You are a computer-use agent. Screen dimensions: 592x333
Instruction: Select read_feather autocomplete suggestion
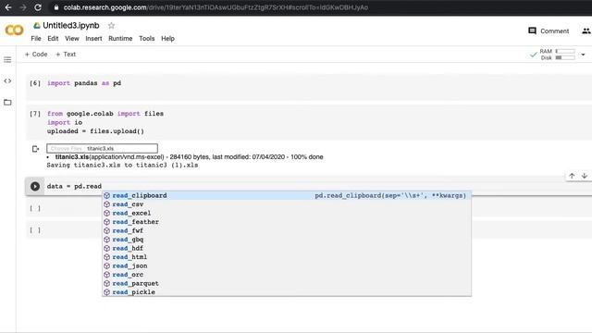[x=287, y=222]
